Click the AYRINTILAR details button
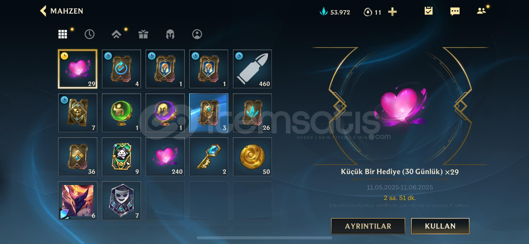 tap(368, 226)
